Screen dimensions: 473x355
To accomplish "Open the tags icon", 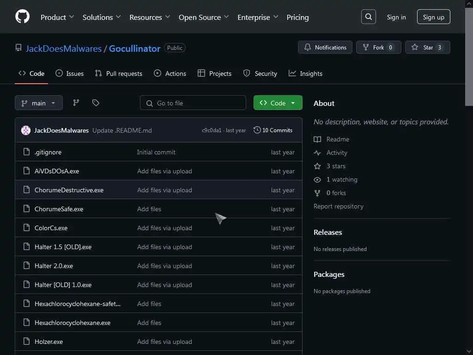I will (96, 103).
